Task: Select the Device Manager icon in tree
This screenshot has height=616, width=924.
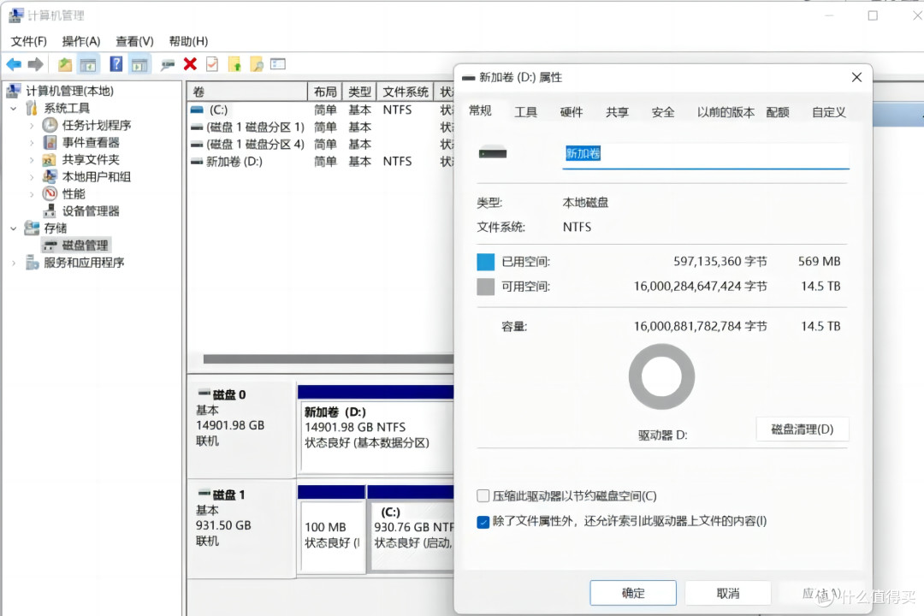Action: tap(50, 211)
